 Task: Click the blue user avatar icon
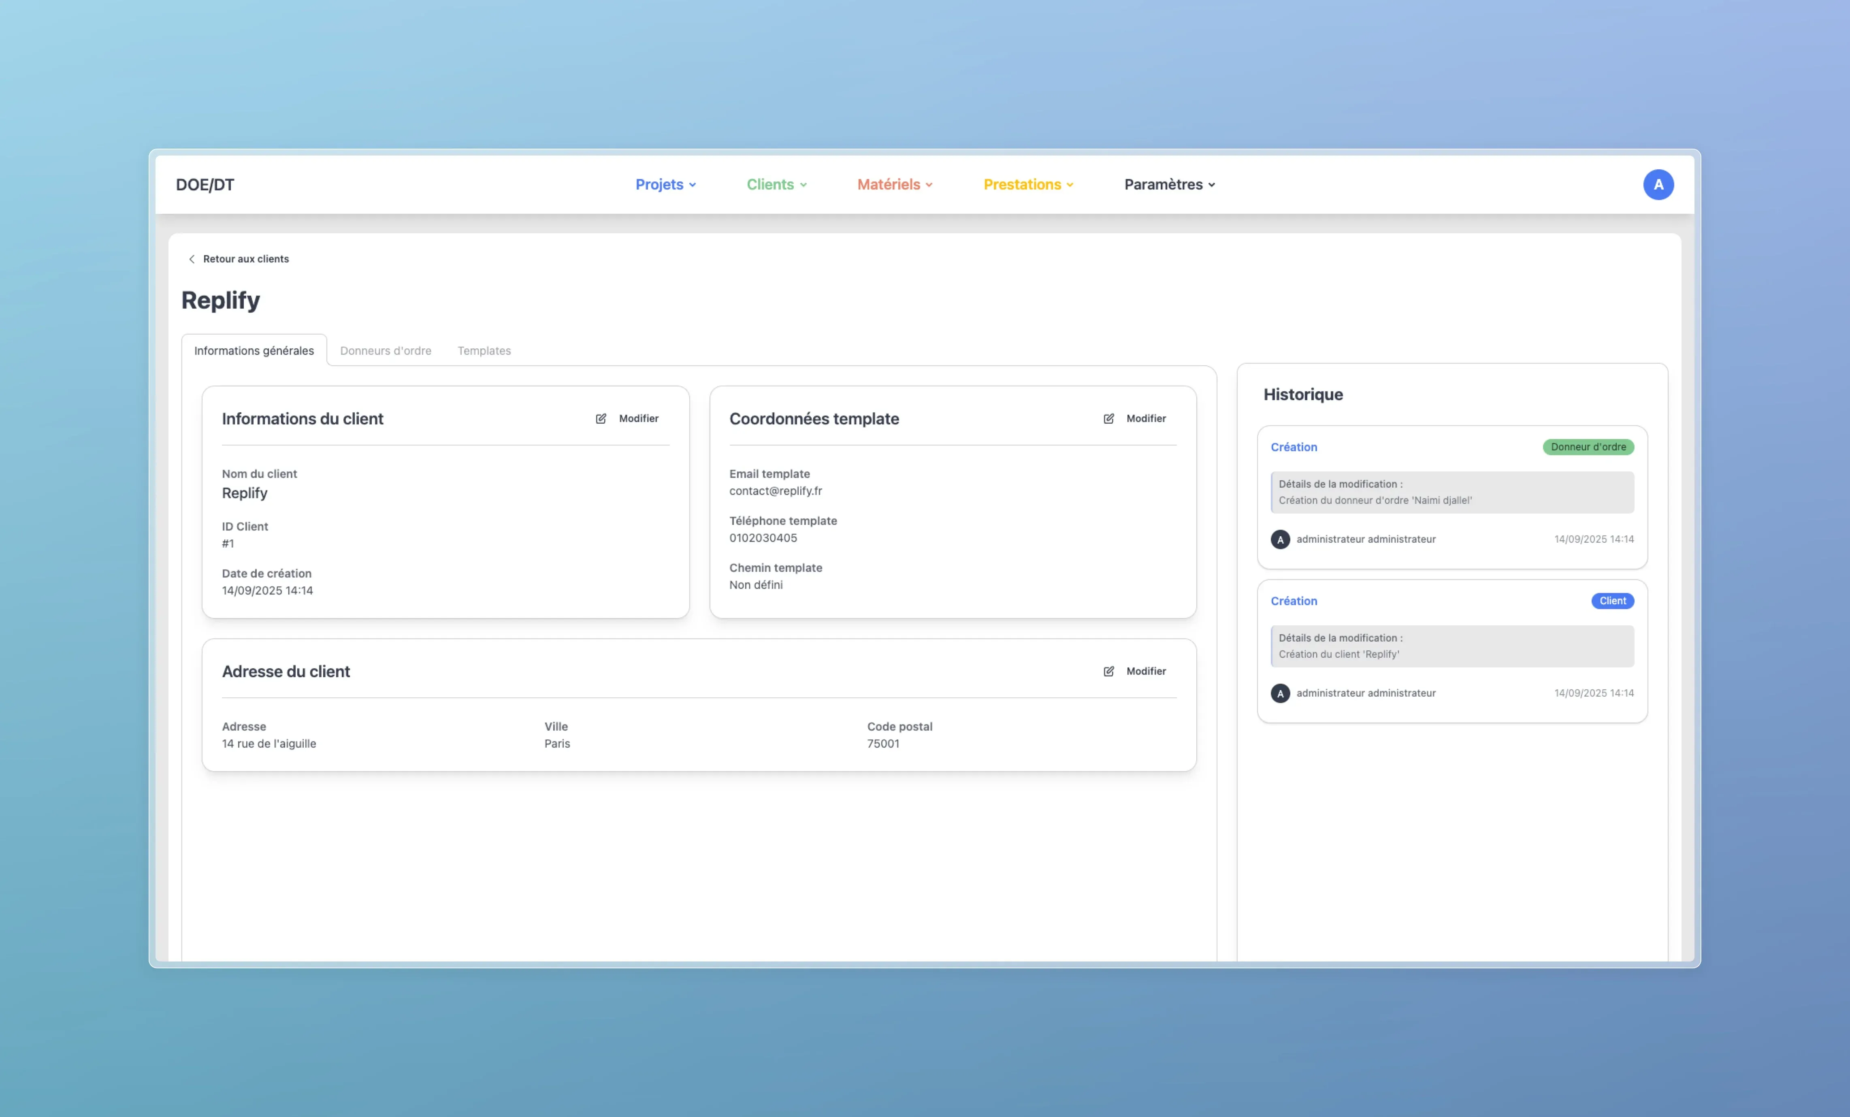(1658, 185)
